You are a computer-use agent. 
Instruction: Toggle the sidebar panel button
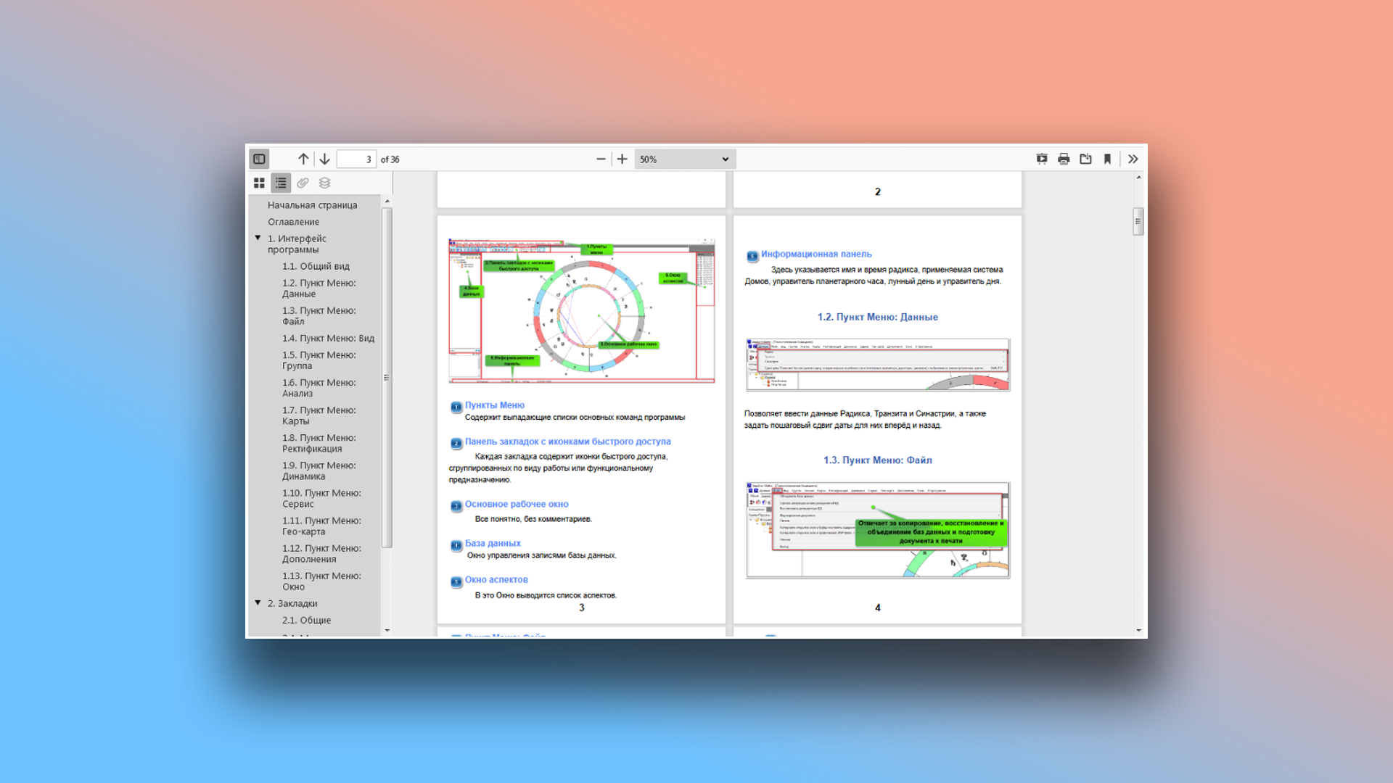pos(259,159)
